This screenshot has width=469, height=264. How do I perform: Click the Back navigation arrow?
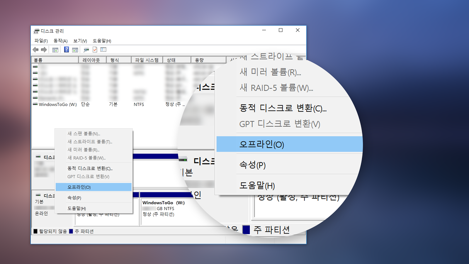(x=36, y=50)
